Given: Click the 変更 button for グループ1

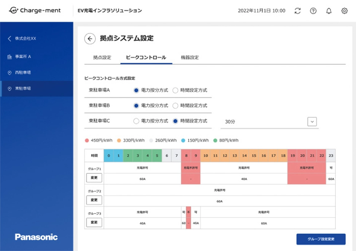Looking at the screenshot, I should click(94, 178).
